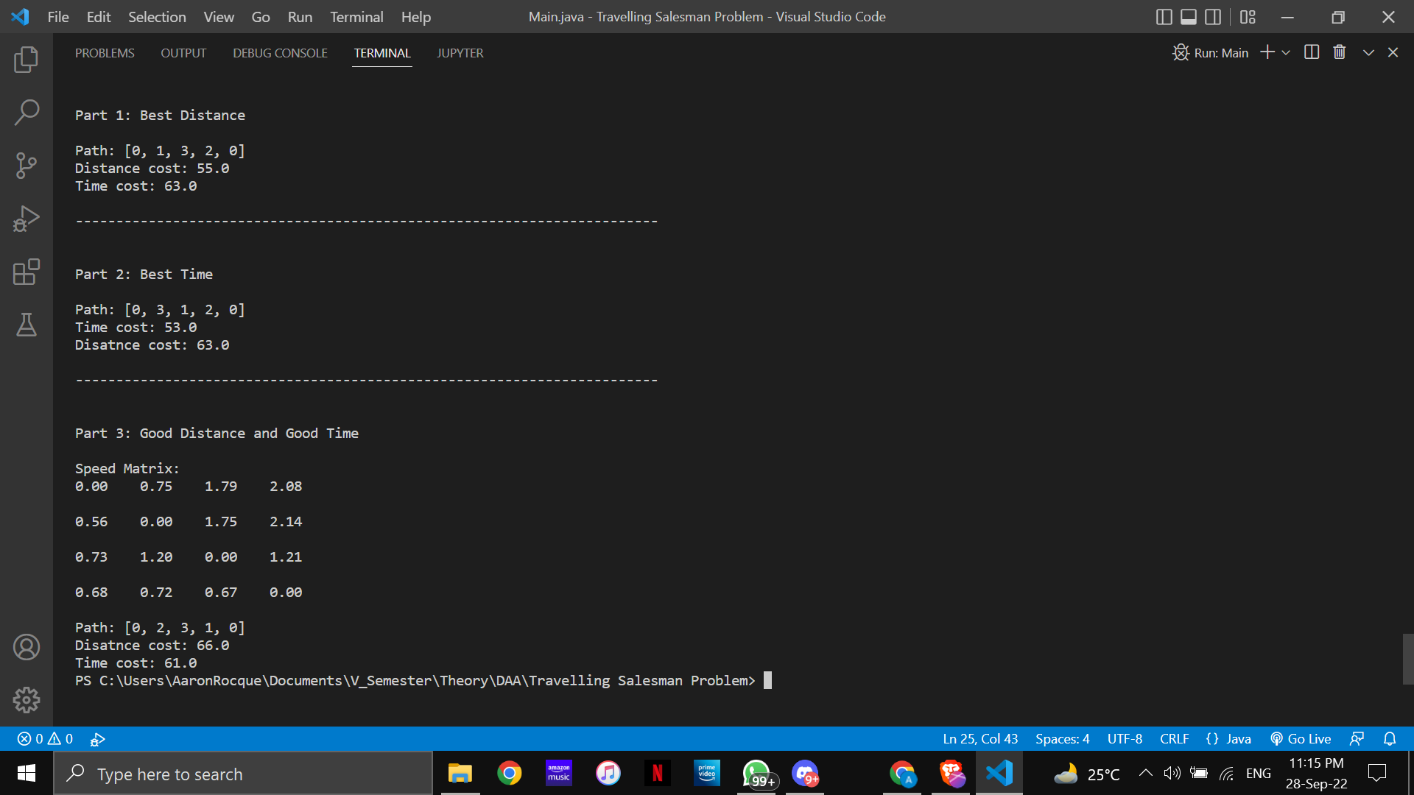Viewport: 1414px width, 795px height.
Task: Toggle the panel visibility
Action: point(1188,16)
